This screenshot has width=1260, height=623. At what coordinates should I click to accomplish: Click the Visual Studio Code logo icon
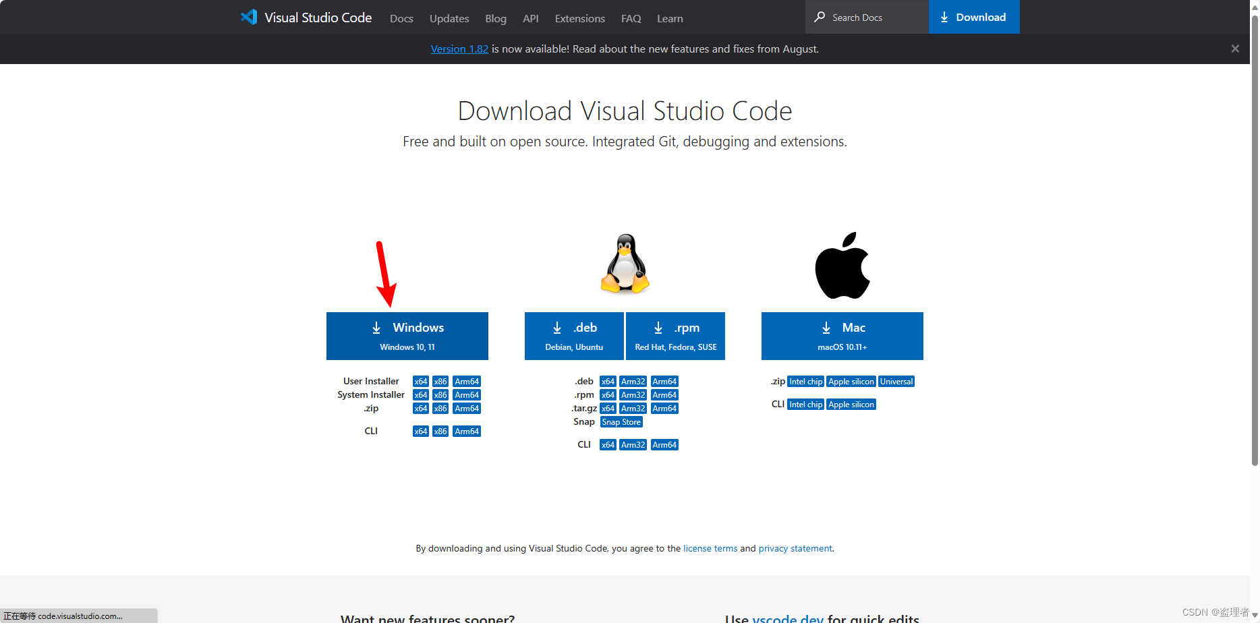249,17
